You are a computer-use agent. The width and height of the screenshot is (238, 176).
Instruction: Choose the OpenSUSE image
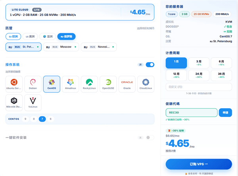click(108, 84)
